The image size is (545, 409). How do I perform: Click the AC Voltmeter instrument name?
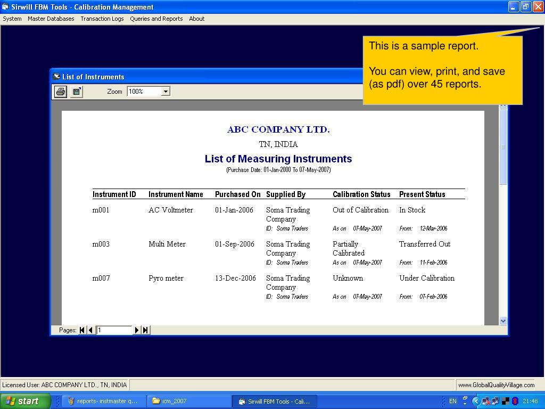[171, 210]
